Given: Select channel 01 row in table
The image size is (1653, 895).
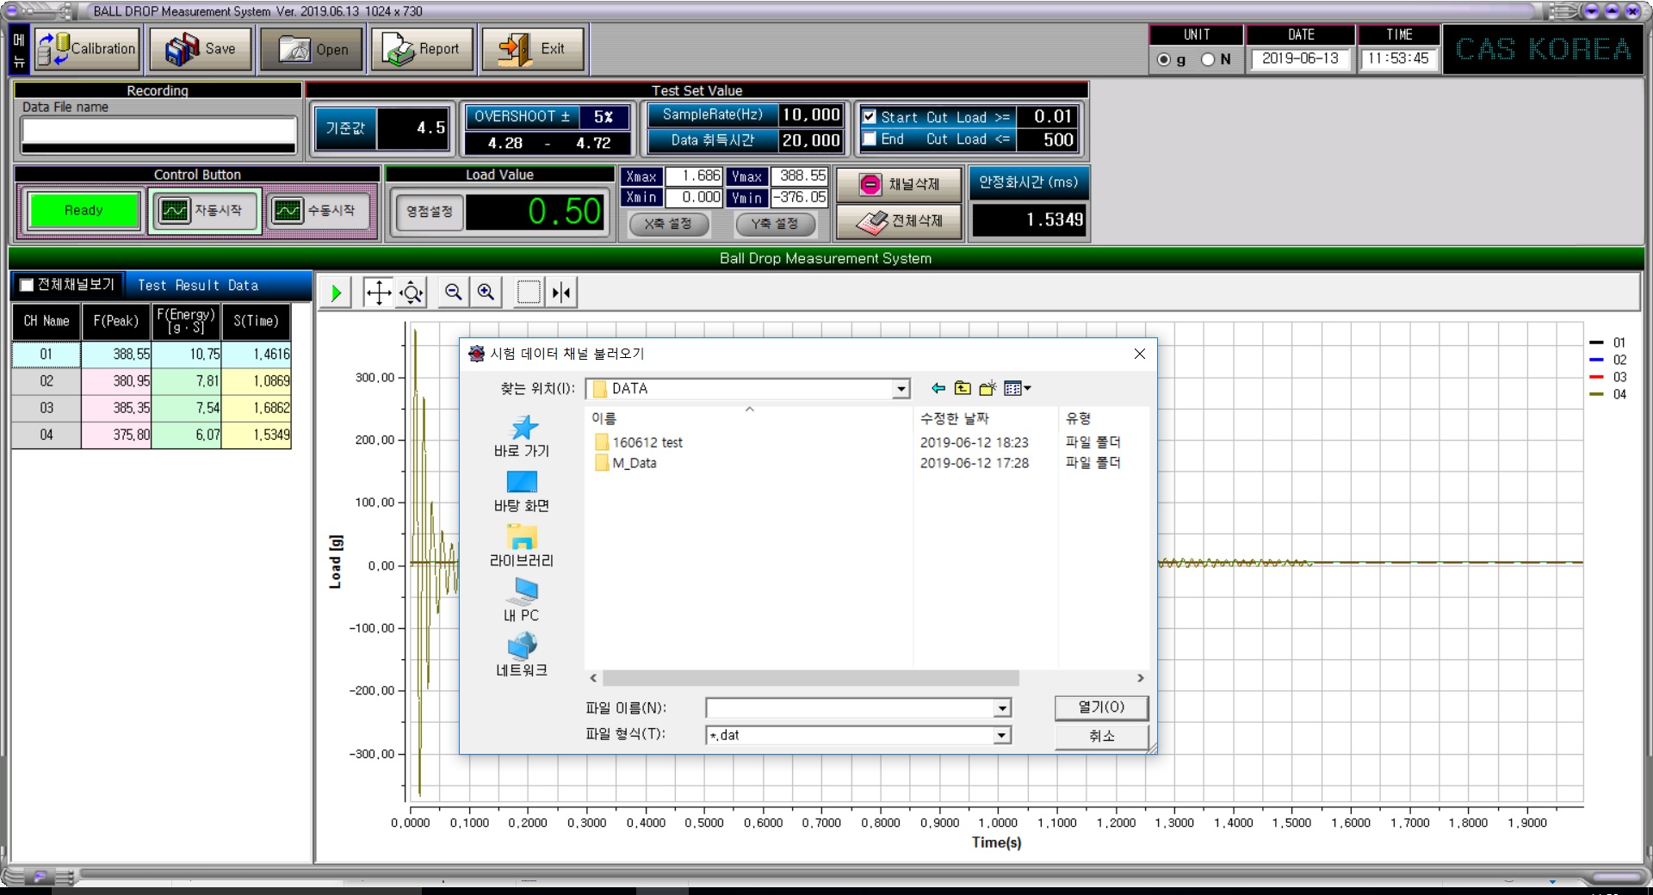Looking at the screenshot, I should [151, 355].
